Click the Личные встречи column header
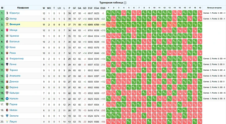226x124 pixels. point(214,8)
